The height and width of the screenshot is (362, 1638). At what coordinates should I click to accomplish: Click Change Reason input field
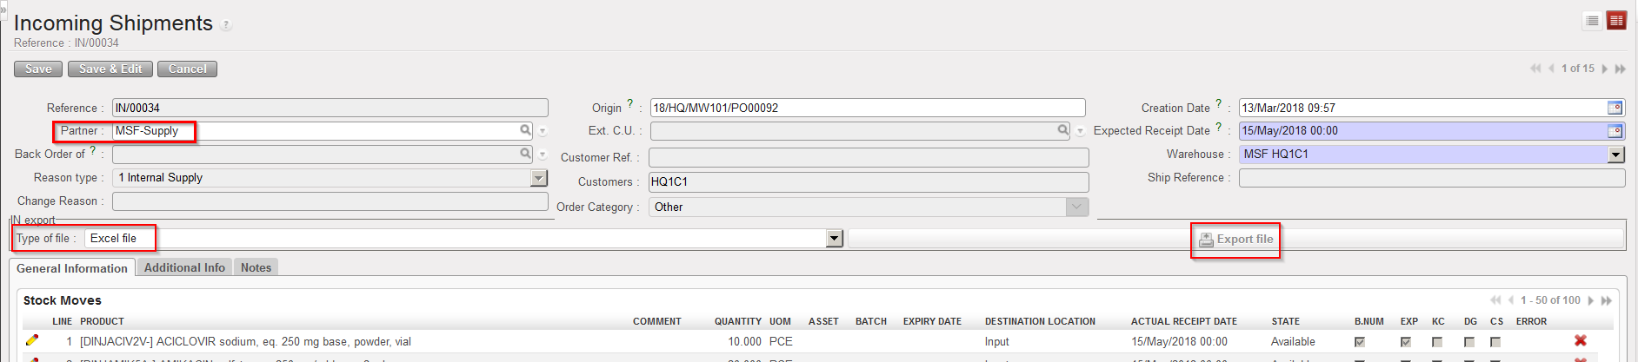coord(330,201)
